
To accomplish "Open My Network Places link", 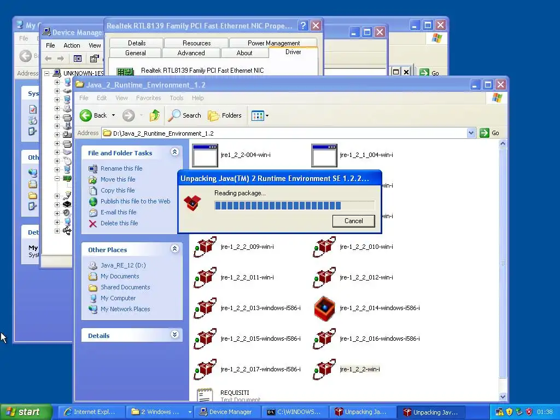I will (125, 310).
